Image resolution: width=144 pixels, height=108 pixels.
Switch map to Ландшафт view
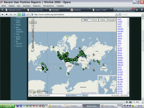click(x=111, y=20)
